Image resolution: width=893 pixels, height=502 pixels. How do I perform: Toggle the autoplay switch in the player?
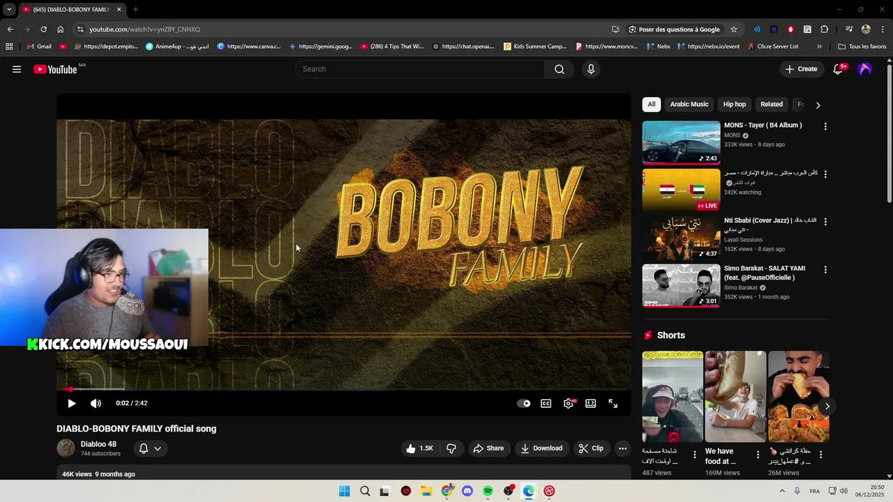[523, 403]
